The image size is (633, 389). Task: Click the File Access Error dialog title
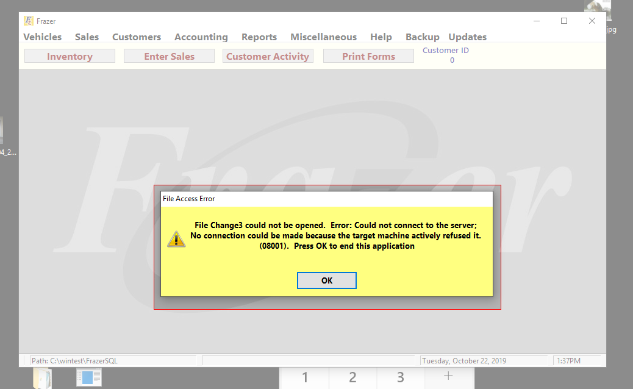[x=188, y=199]
